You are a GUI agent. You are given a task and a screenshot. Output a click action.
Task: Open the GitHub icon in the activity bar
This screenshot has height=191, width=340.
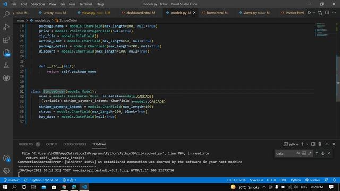click(x=6, y=78)
